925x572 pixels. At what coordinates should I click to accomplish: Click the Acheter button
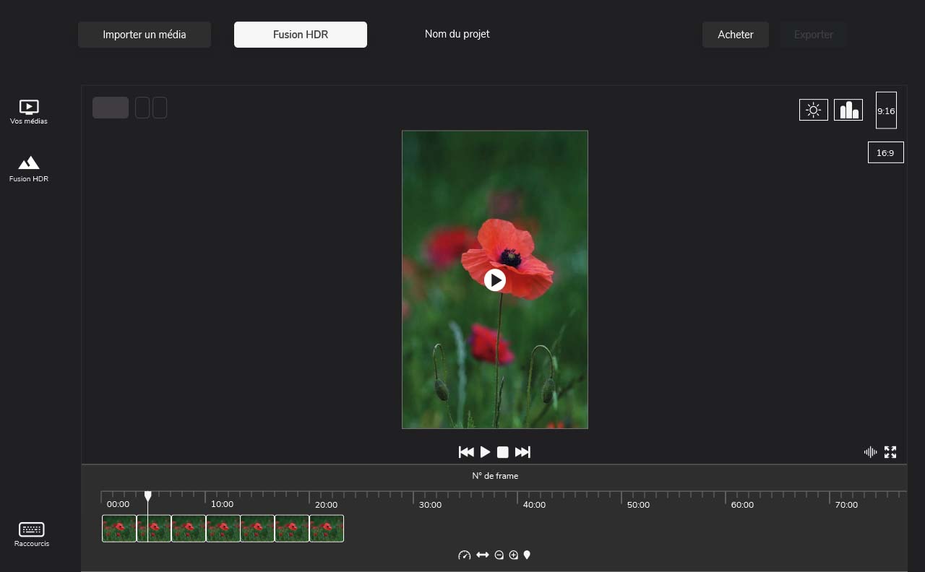point(736,35)
